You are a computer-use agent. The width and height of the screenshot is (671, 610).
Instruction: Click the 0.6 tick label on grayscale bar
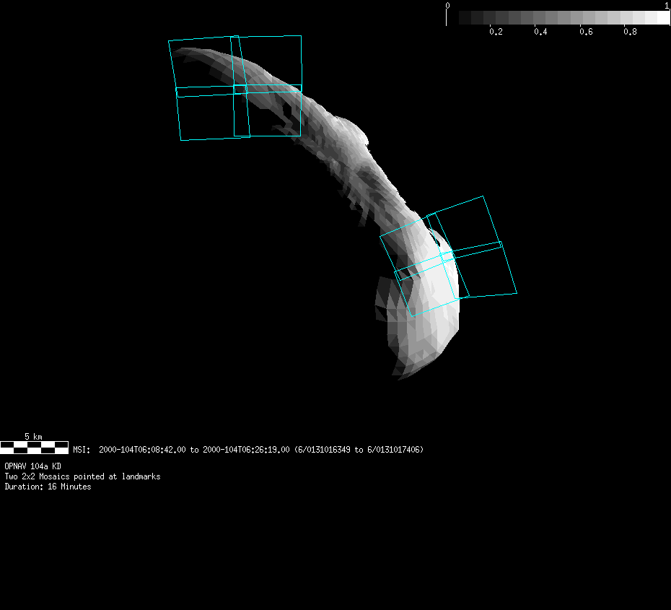(585, 32)
